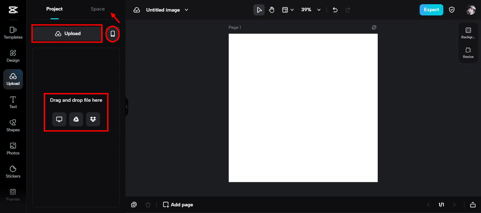Screen dimensions: 481x213
Task: Click the CapCut logo icon
Action: pos(13,10)
